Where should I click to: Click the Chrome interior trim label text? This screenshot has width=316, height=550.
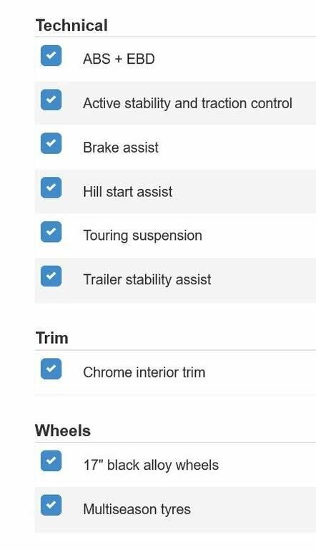(x=144, y=372)
